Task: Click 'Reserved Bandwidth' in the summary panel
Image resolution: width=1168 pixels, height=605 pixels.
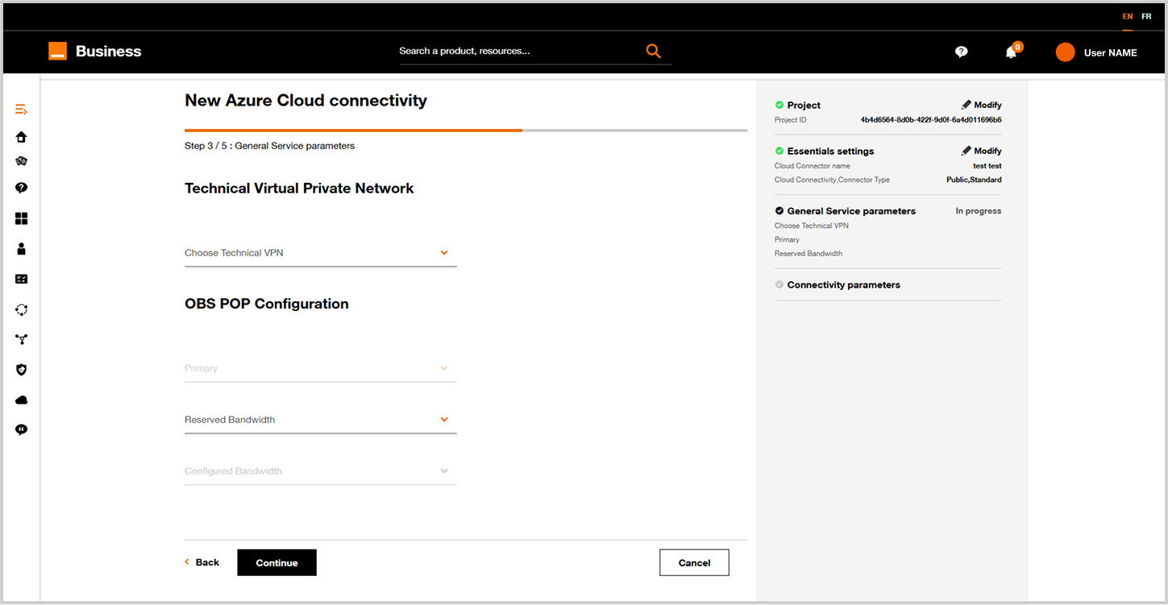Action: [808, 253]
